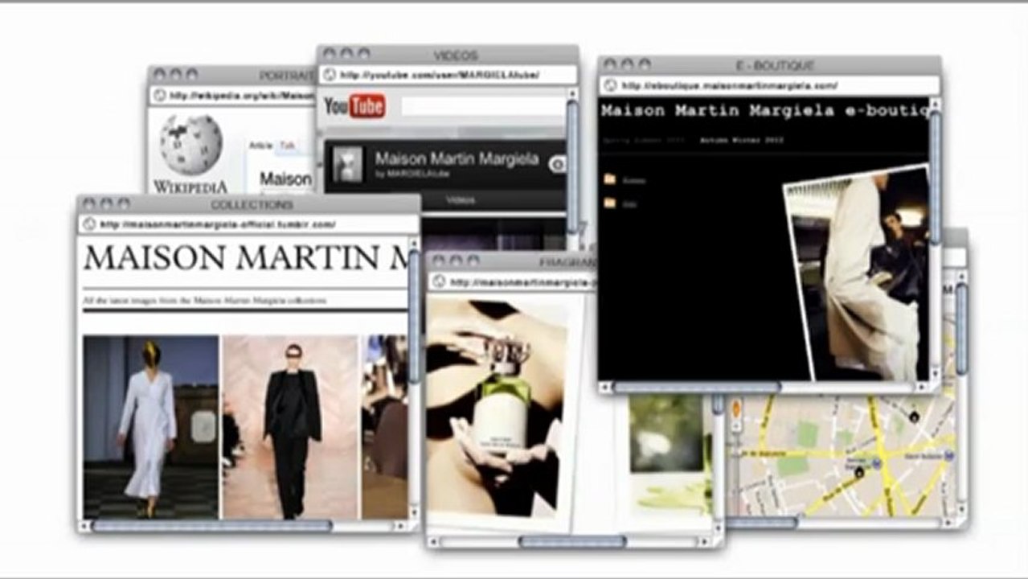This screenshot has height=579, width=1028.
Task: Click the globe icon in the Videos address bar
Action: 329,75
